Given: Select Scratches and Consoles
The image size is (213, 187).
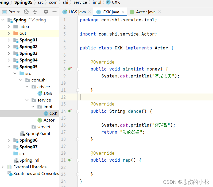Looking at the screenshot, I should click(33, 173).
